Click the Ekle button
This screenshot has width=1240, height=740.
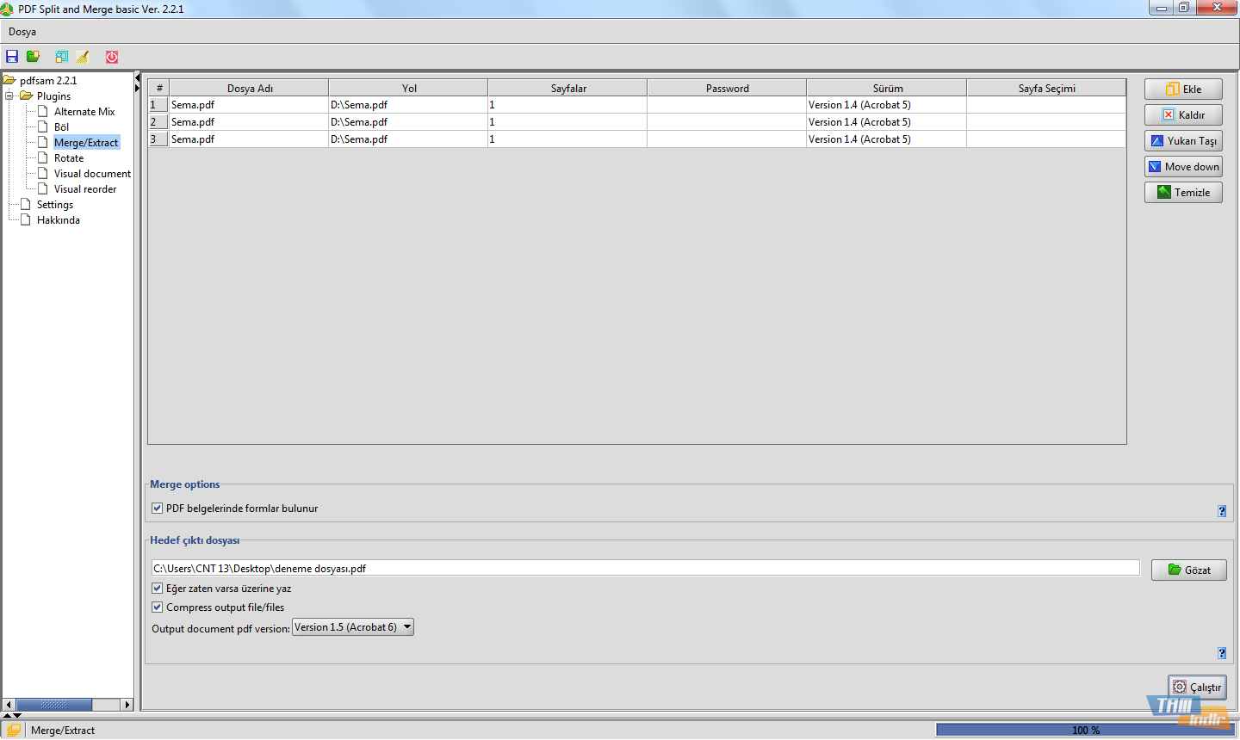tap(1183, 89)
